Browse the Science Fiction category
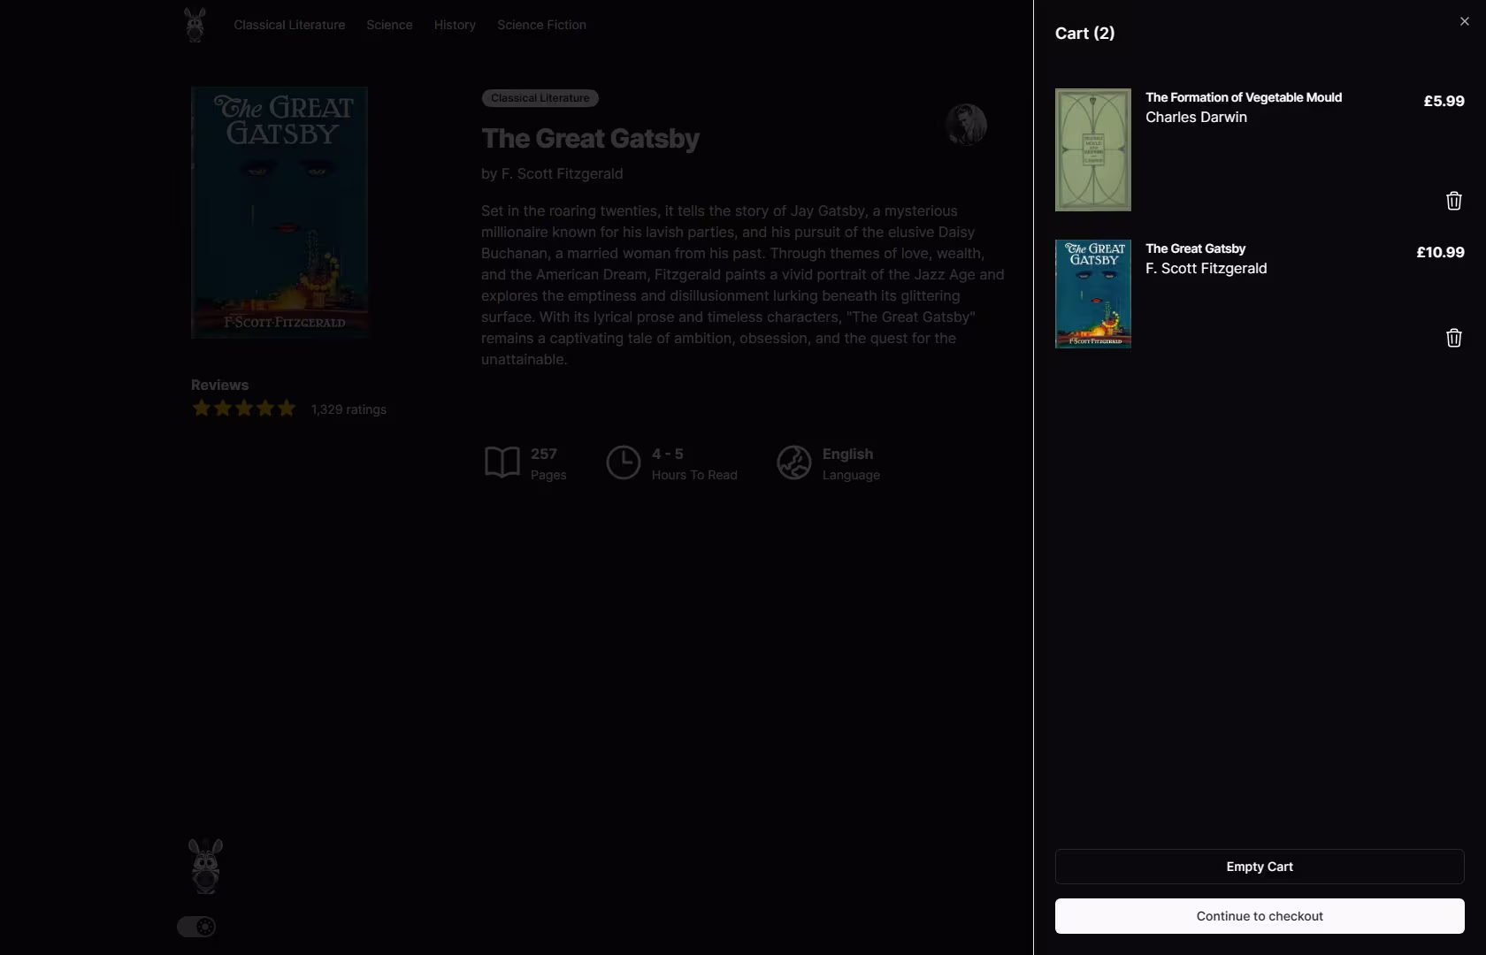Screen dimensions: 1486x955 point(541,25)
